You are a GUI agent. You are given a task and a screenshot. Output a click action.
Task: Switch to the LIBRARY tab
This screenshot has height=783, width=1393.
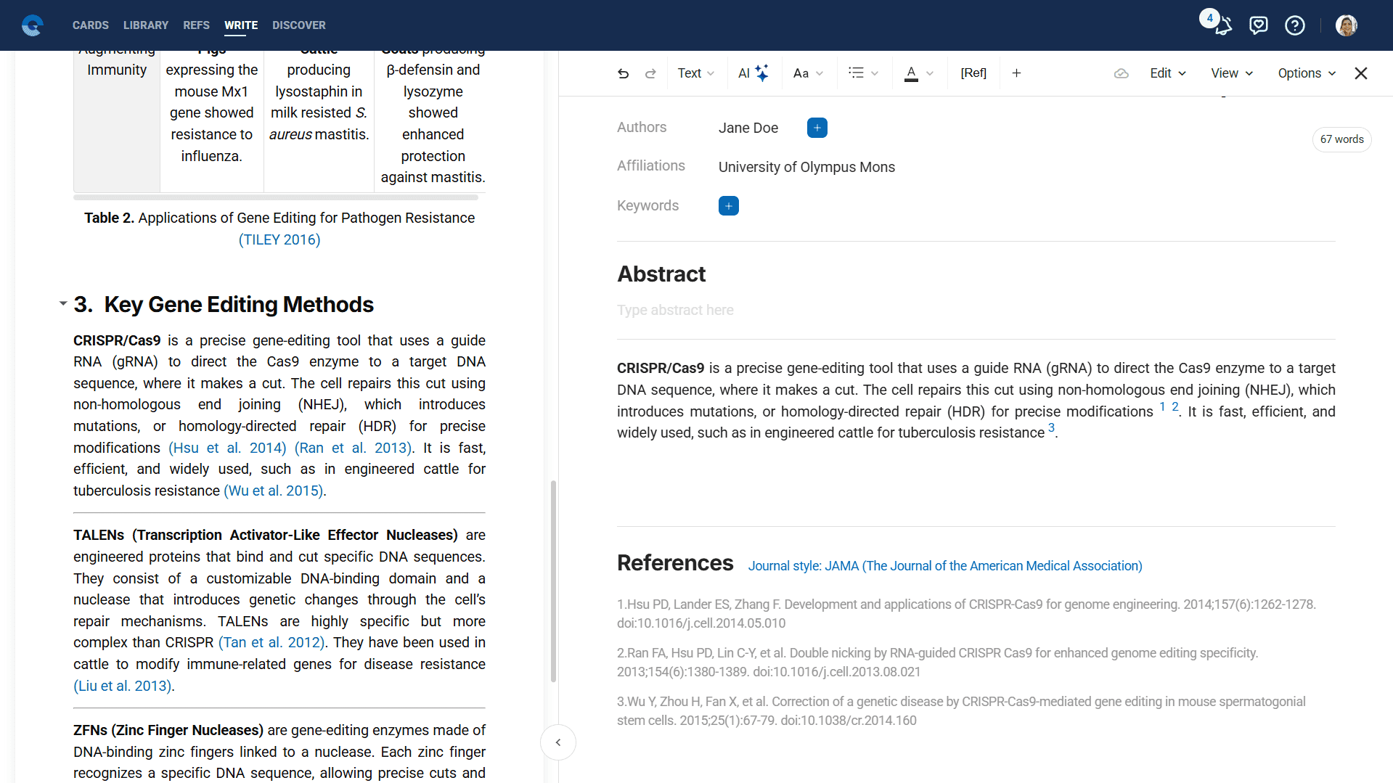point(146,25)
